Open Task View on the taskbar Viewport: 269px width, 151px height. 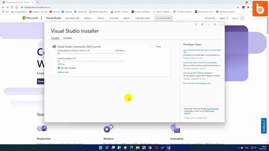[113, 148]
